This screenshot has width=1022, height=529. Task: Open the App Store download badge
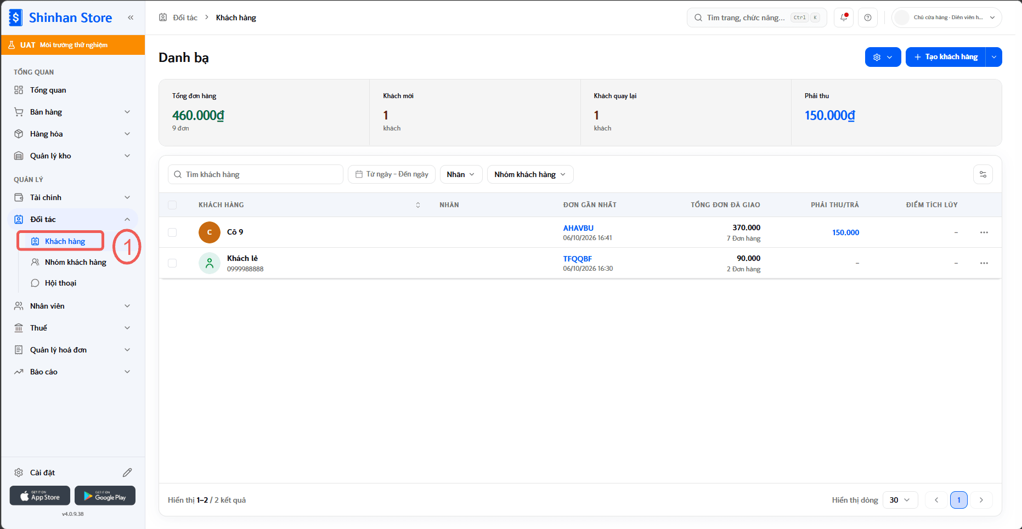coord(40,496)
